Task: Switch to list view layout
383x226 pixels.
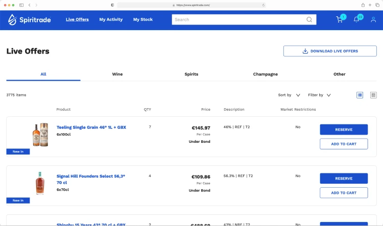Action: (360, 95)
